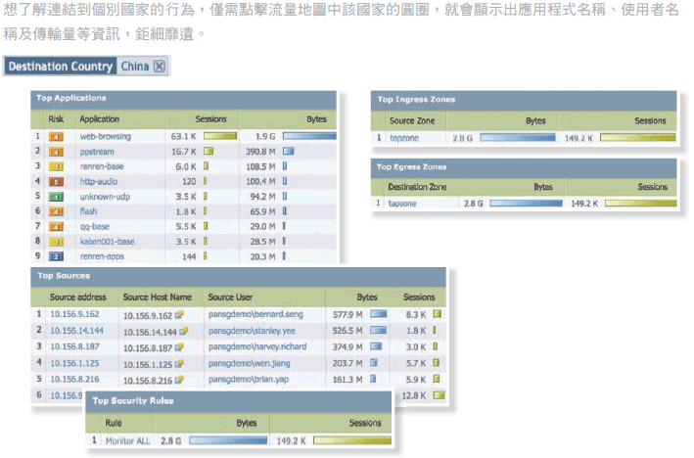Click the risk badge for unknown-udp
The width and height of the screenshot is (694, 458).
(x=56, y=197)
